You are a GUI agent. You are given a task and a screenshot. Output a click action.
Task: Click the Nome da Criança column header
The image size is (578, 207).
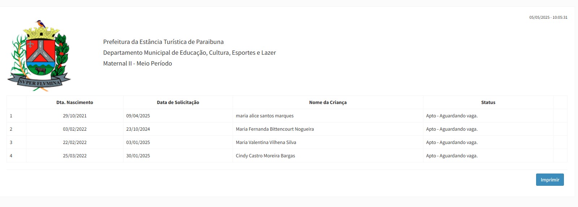(x=328, y=102)
